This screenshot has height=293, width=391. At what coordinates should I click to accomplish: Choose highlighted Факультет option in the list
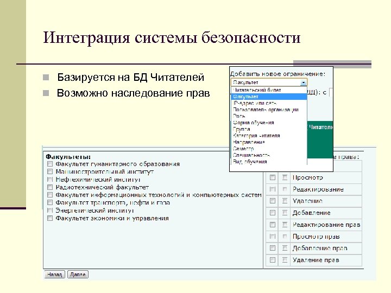tap(269, 97)
